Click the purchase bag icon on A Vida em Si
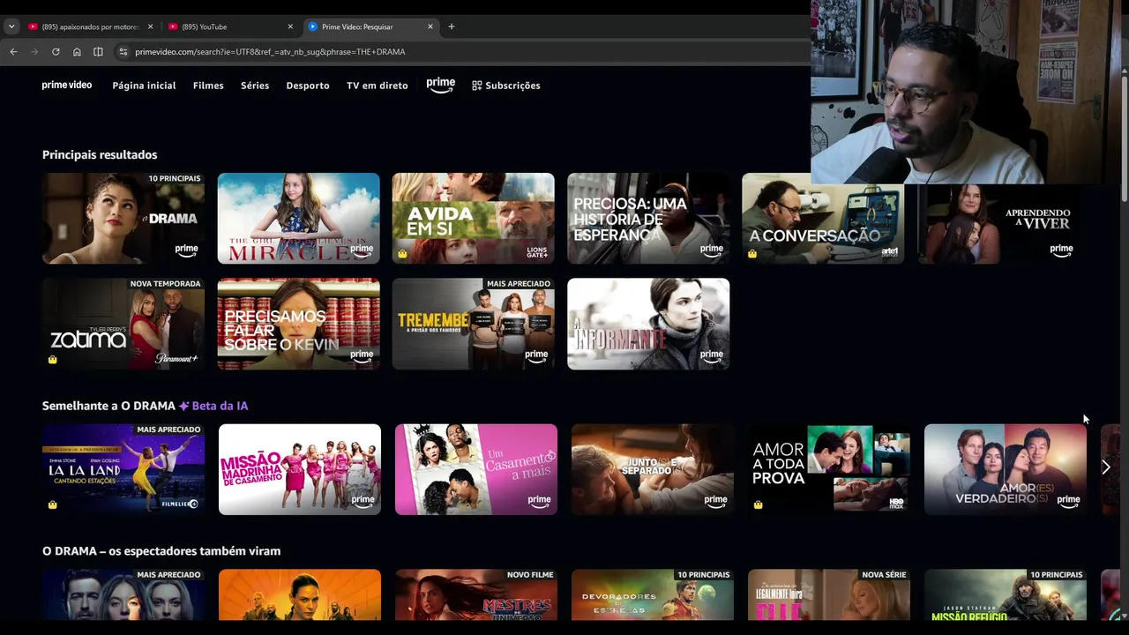The width and height of the screenshot is (1129, 635). coord(402,254)
